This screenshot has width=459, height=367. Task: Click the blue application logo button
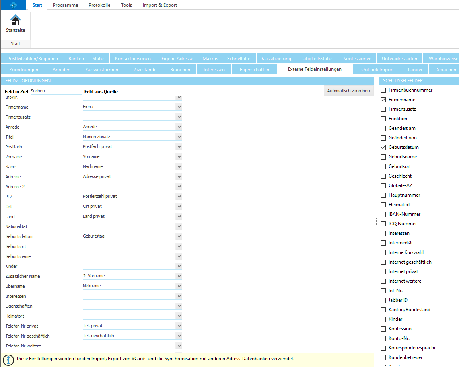tap(14, 5)
